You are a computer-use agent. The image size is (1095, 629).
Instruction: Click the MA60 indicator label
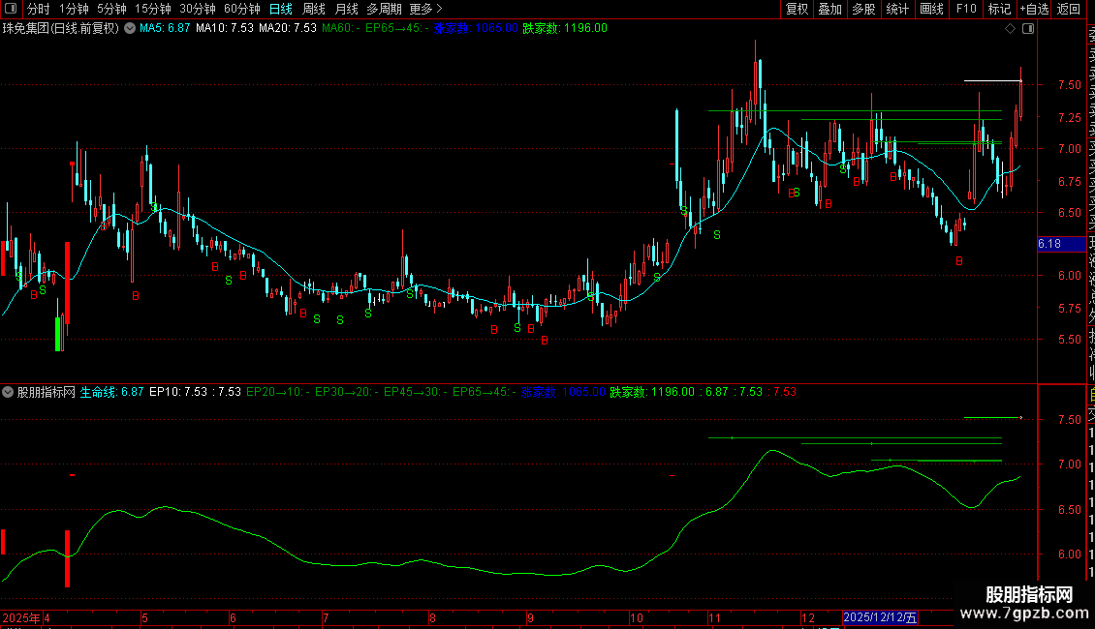tap(341, 29)
